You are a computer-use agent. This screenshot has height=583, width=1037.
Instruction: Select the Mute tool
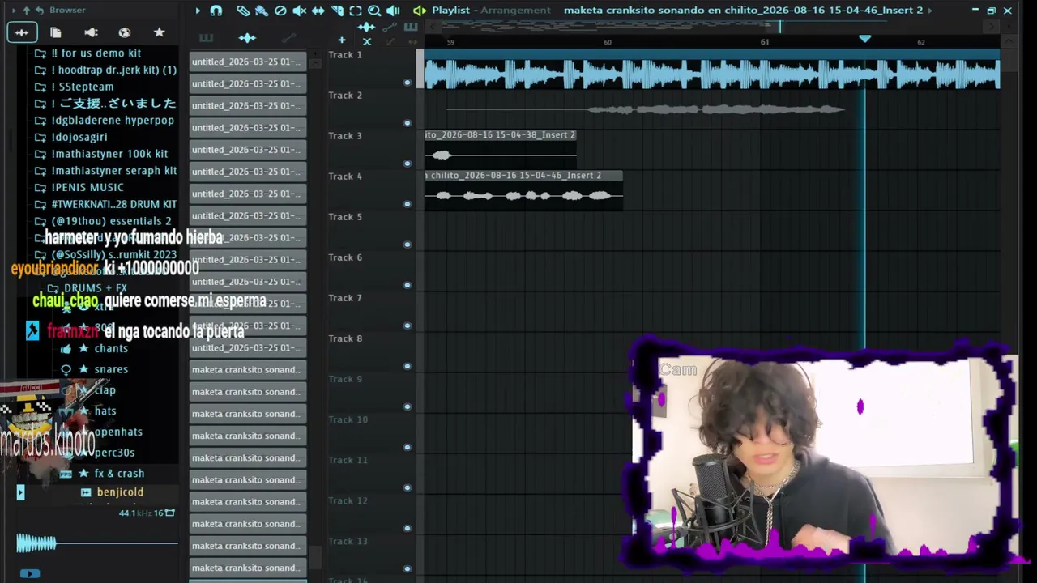pos(299,11)
